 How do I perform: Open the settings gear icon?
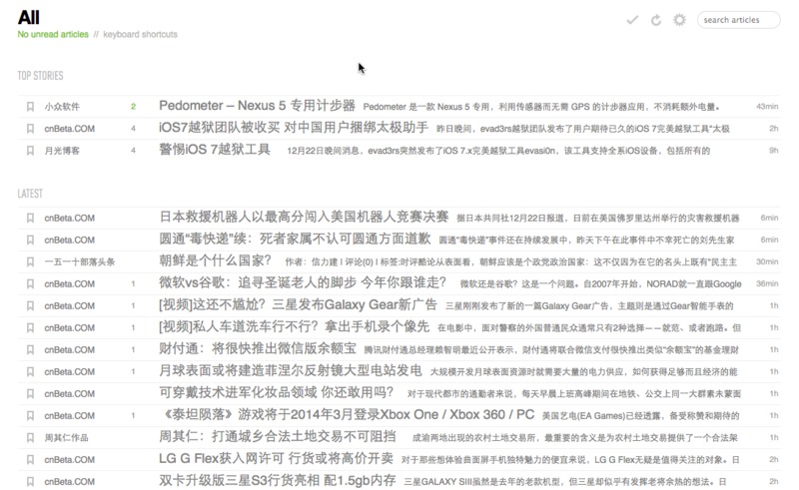(x=679, y=20)
